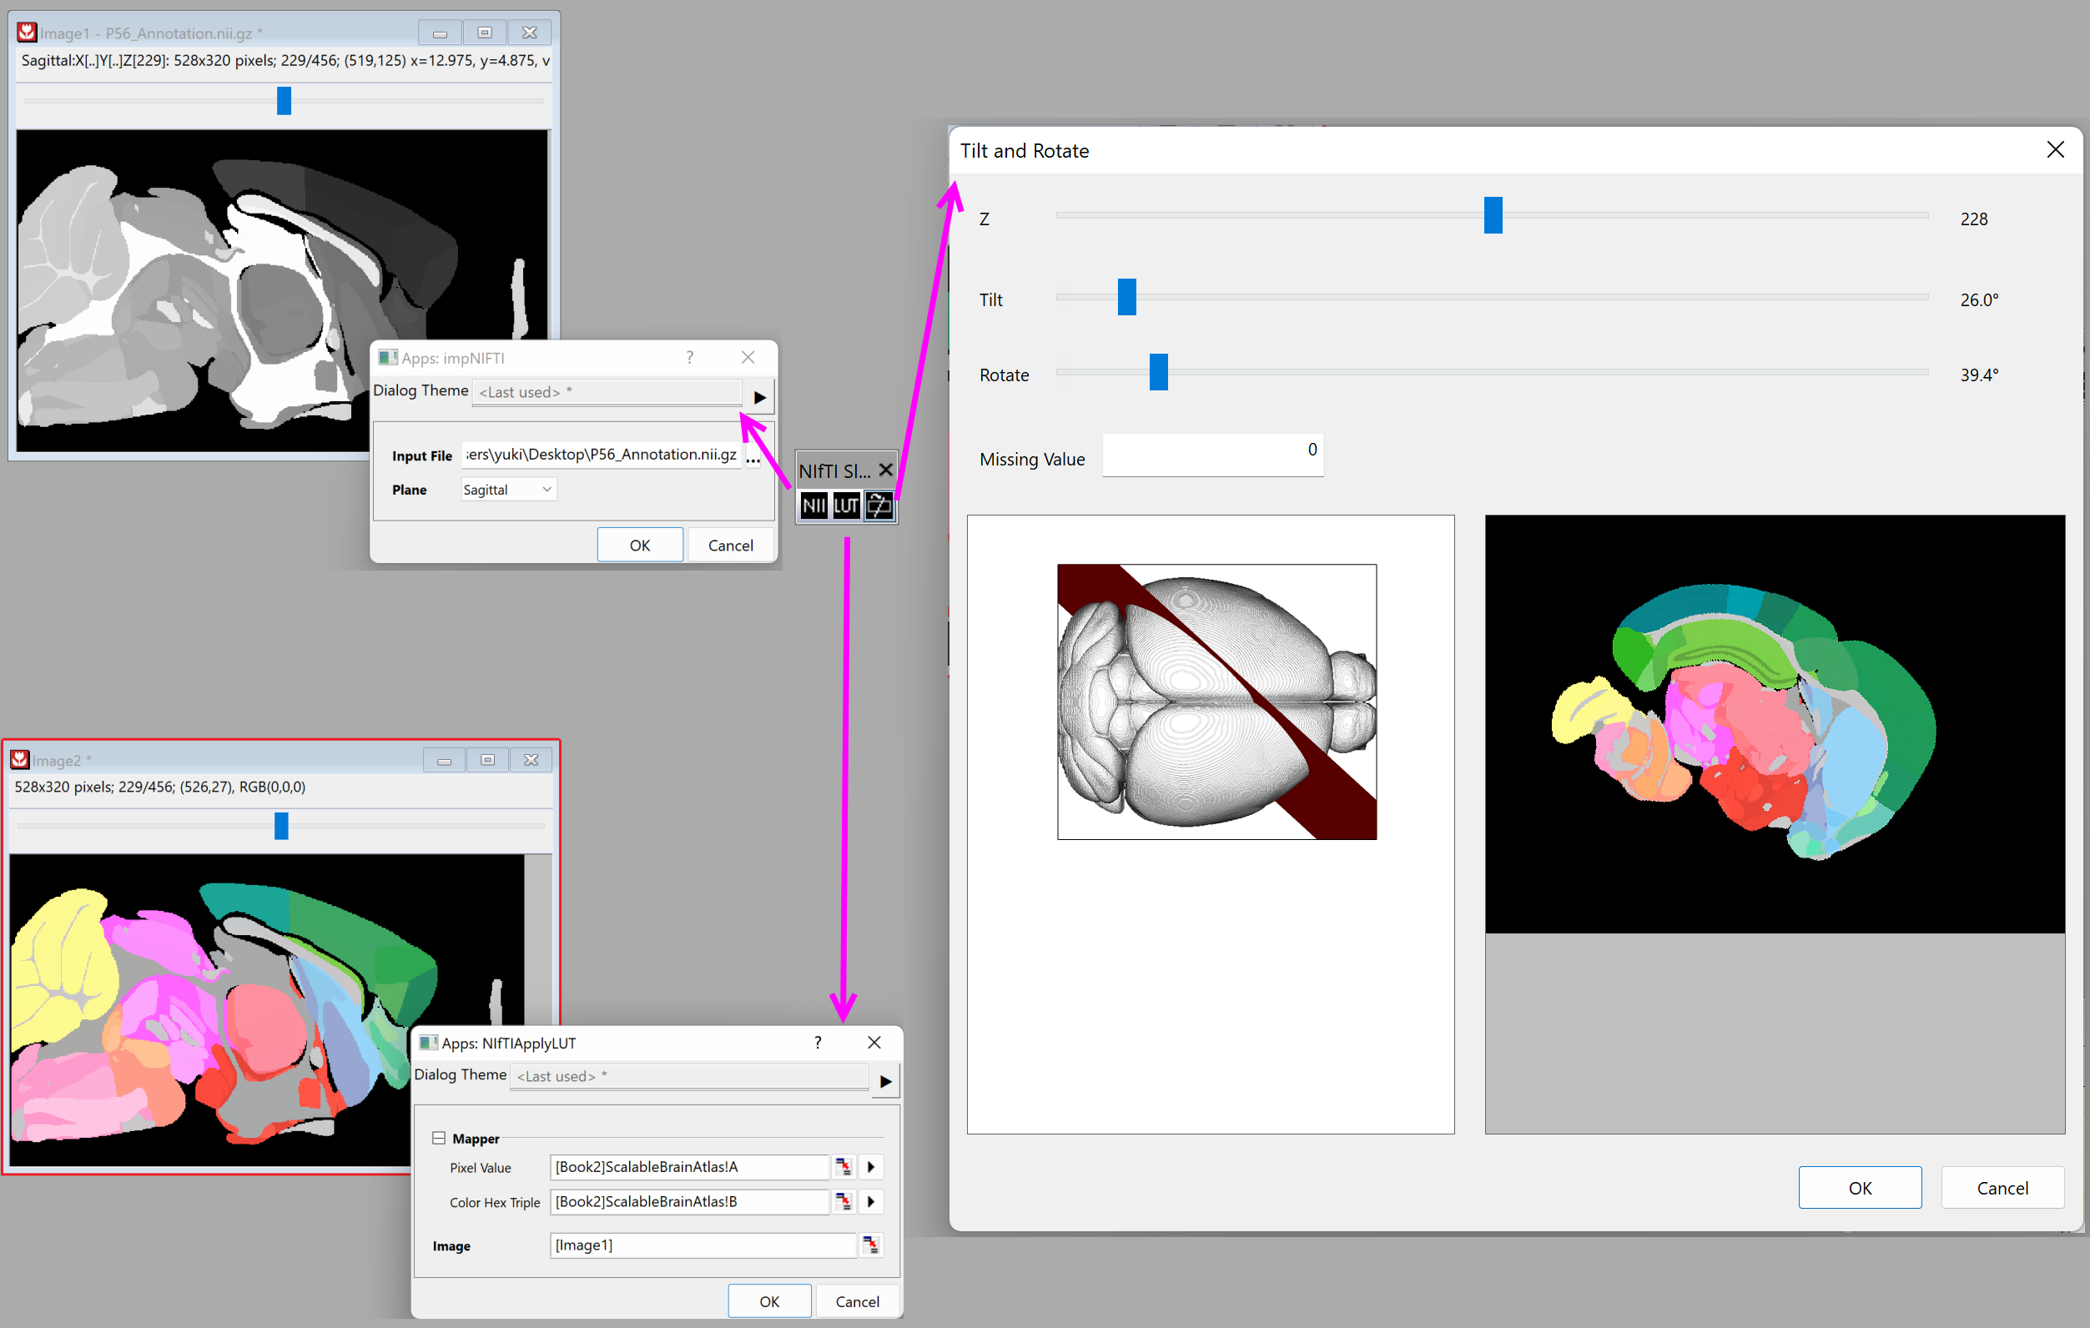Open the table browser icon beside the Image field

[870, 1245]
